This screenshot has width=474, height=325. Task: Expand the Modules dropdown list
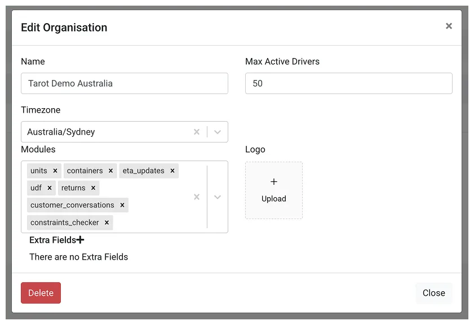[x=218, y=197]
